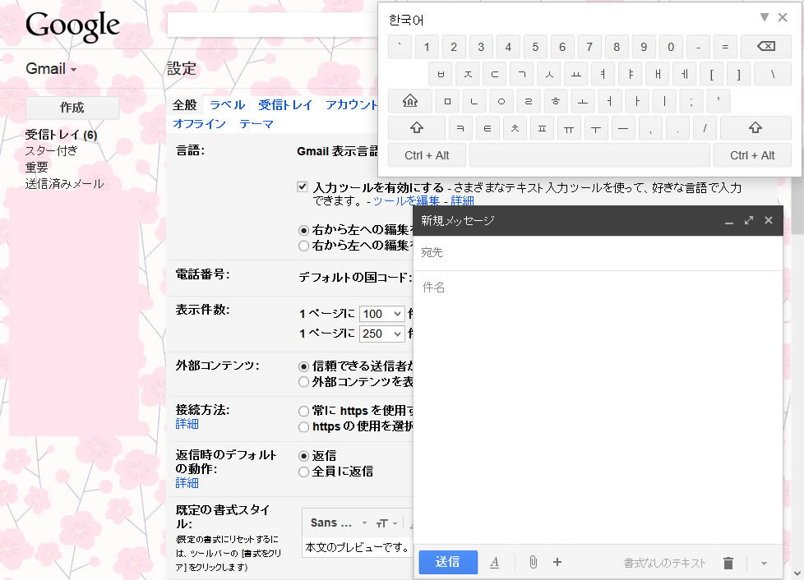This screenshot has height=580, width=804.
Task: Select first 右から左への編集 radio option
Action: point(303,230)
